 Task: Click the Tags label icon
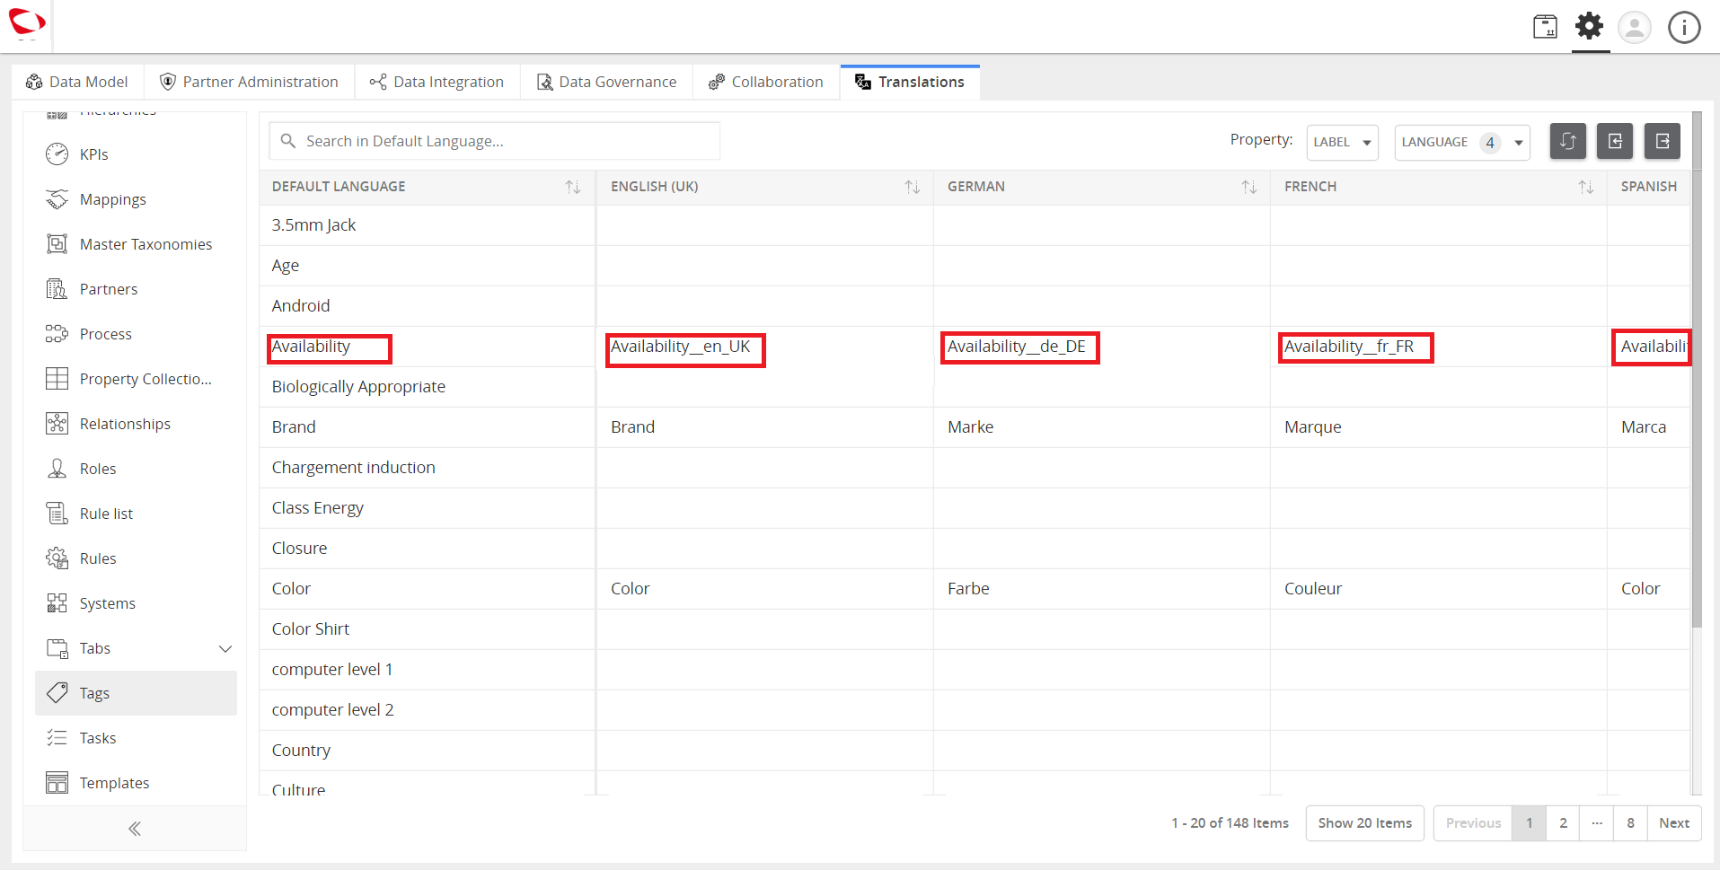57,693
